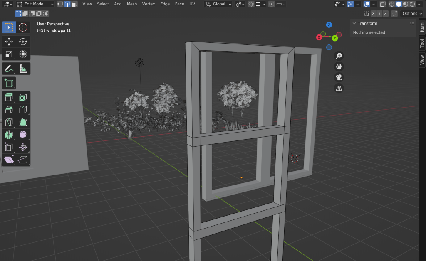Switch perspective/orthographic with the grid icon
Screen dimensions: 426x261
(x=339, y=89)
